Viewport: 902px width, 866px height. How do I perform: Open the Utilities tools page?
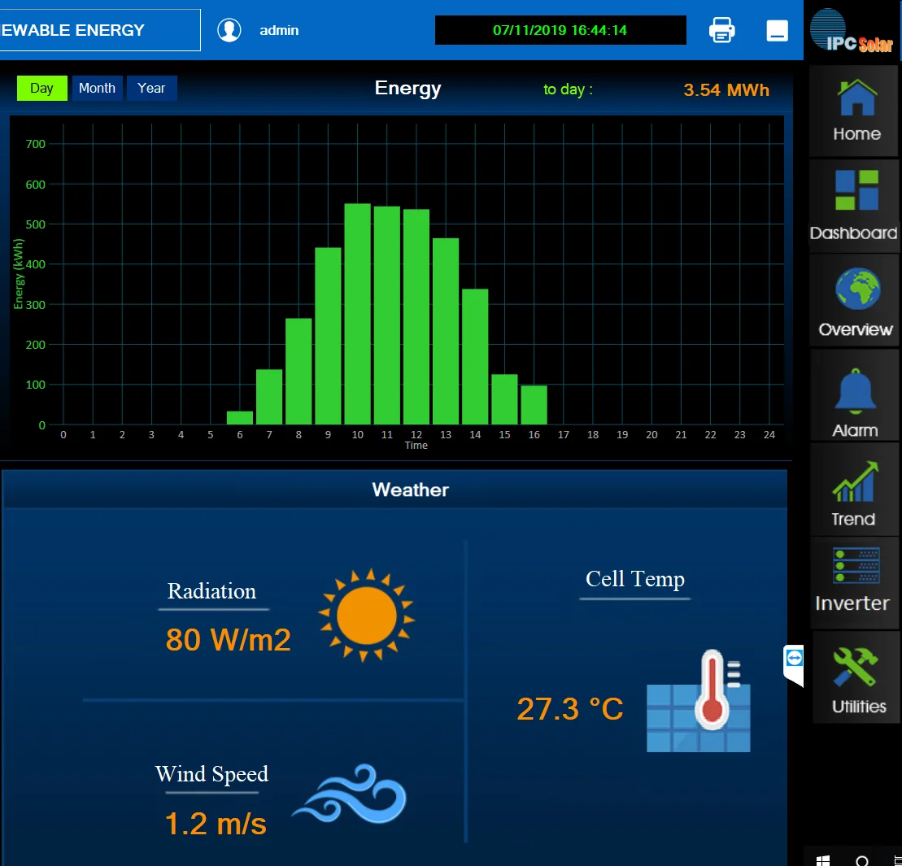coord(856,677)
